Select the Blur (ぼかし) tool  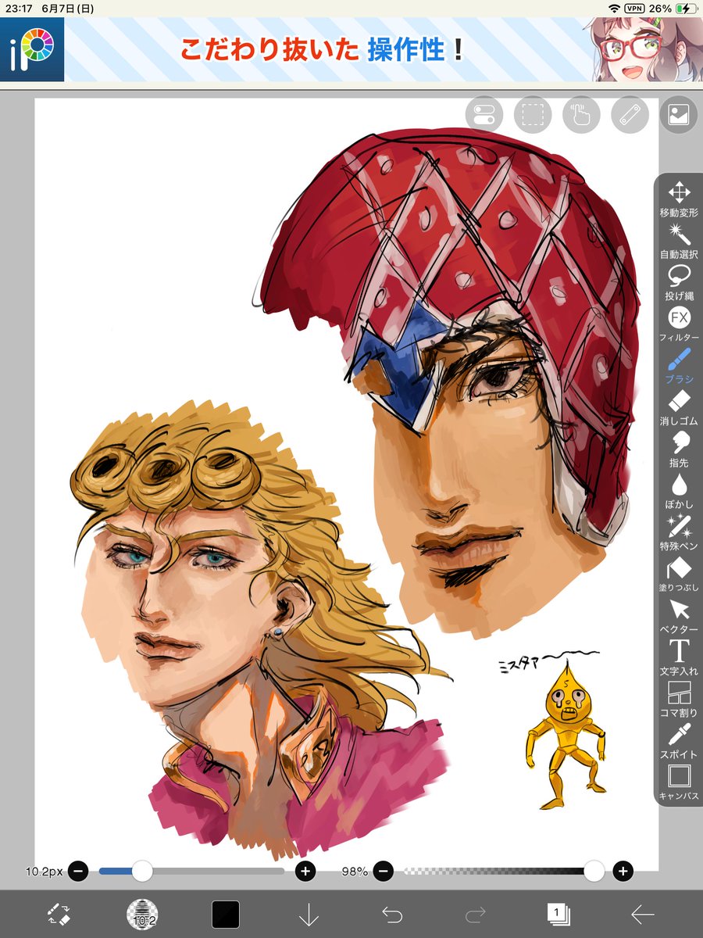pos(679,490)
